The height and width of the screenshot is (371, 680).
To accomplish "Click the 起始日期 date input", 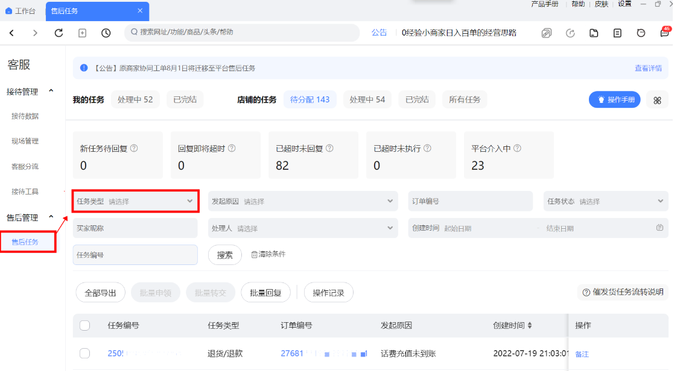I will pos(457,228).
